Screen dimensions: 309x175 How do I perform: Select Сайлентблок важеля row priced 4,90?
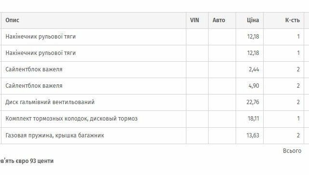(153, 86)
